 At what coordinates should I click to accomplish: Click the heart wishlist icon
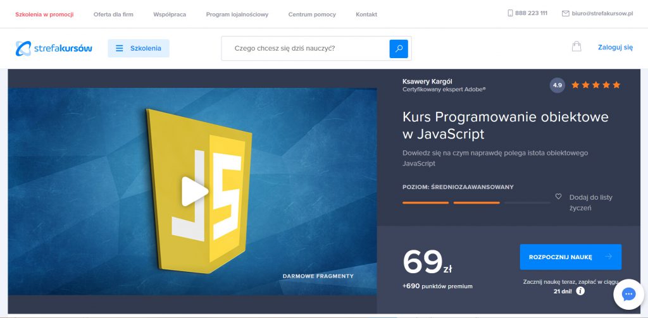tap(558, 197)
